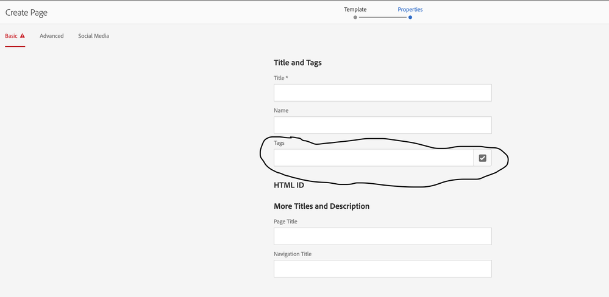Image resolution: width=609 pixels, height=297 pixels.
Task: Place cursor in the Tags input box
Action: click(373, 158)
